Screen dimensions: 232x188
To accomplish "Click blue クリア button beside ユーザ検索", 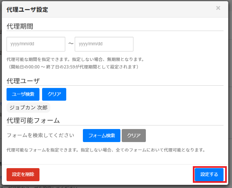I will point(54,94).
